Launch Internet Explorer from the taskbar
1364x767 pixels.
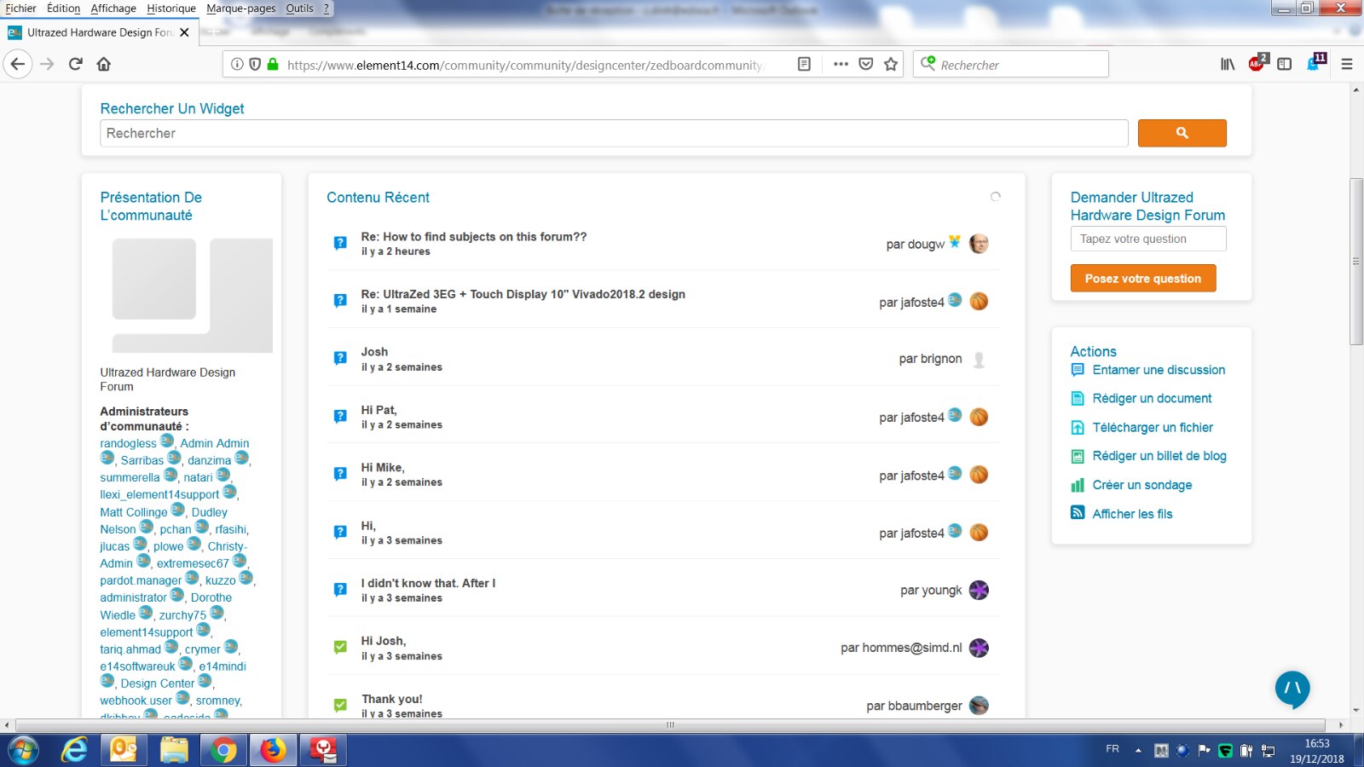(x=74, y=750)
